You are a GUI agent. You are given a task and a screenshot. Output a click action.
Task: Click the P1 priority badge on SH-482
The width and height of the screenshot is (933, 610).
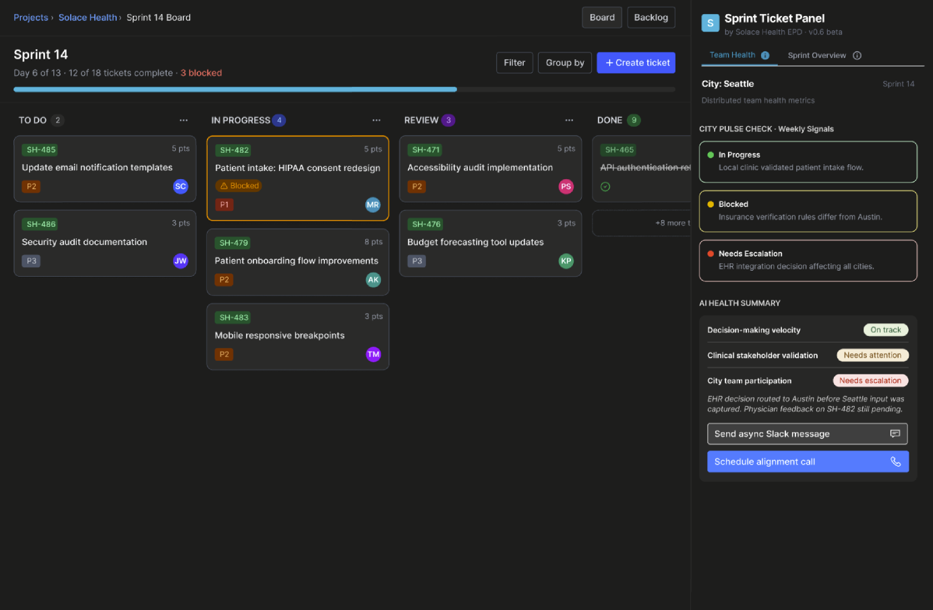click(224, 205)
